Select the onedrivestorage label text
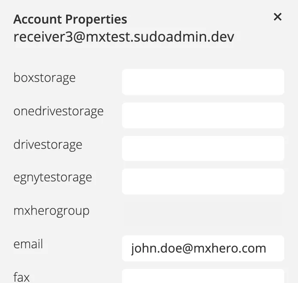This screenshot has width=298, height=283. [x=58, y=111]
